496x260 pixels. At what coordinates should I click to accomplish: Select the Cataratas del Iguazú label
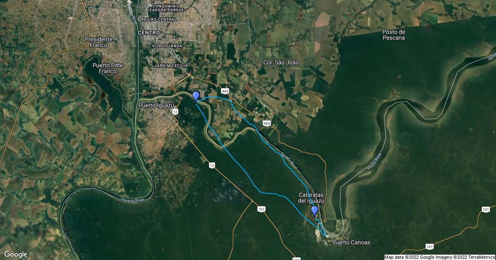point(312,198)
